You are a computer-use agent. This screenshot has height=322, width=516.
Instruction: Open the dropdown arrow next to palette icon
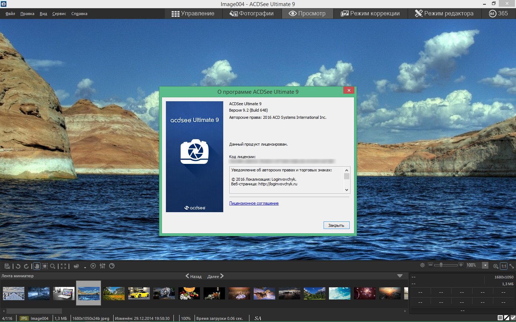coord(85,267)
